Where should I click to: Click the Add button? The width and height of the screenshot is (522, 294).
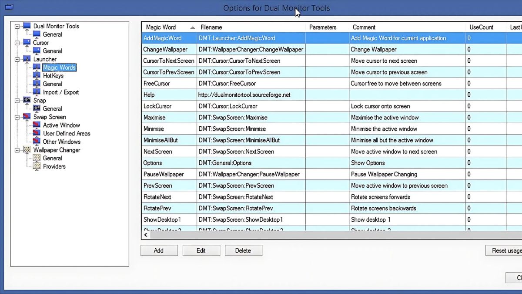(x=159, y=250)
